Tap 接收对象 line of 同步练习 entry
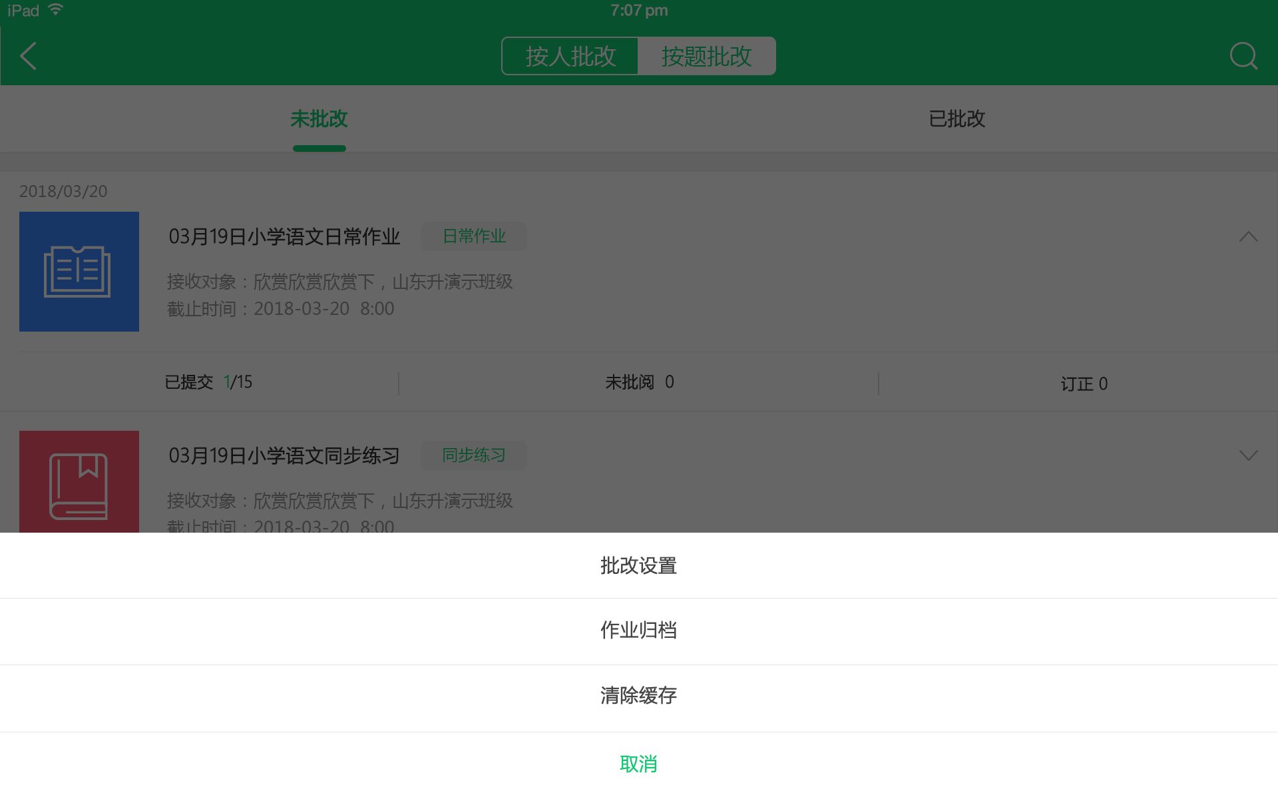Image resolution: width=1278 pixels, height=799 pixels. coord(339,501)
